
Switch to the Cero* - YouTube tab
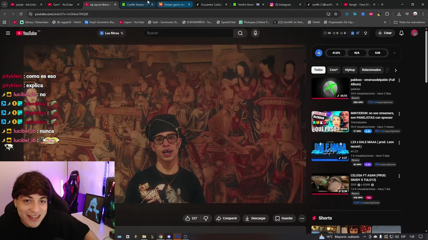pyautogui.click(x=63, y=5)
